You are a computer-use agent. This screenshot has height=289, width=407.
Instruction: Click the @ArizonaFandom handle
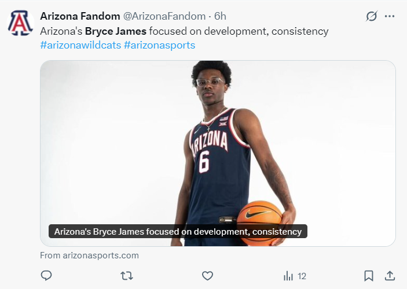164,16
